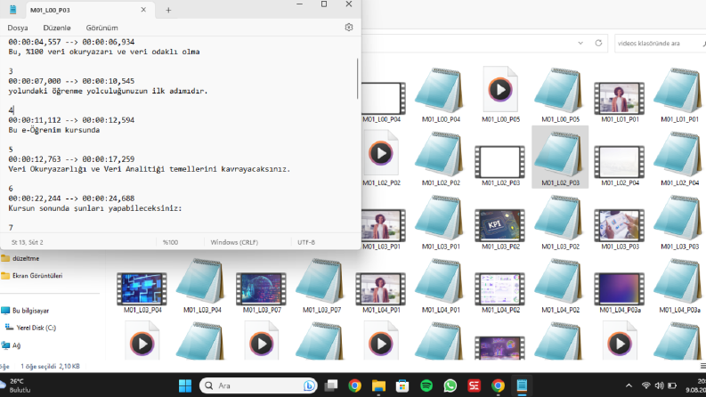Launch Spotify from taskbar

point(426,385)
